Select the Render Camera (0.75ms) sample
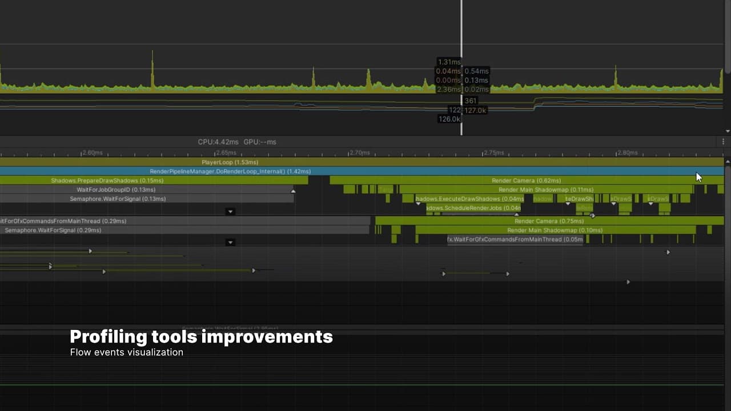Viewport: 731px width, 411px height. pos(549,221)
